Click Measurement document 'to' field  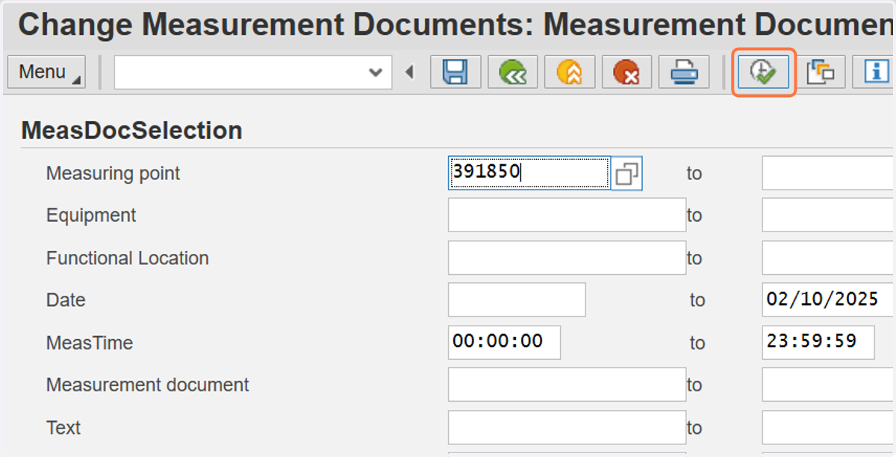(x=829, y=385)
